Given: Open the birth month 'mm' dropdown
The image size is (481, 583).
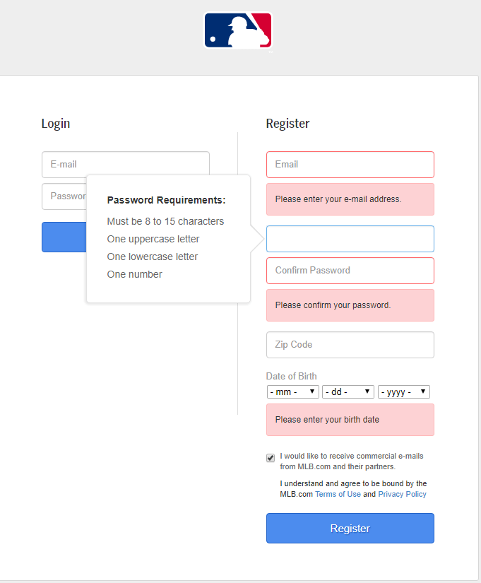Looking at the screenshot, I should coord(292,391).
